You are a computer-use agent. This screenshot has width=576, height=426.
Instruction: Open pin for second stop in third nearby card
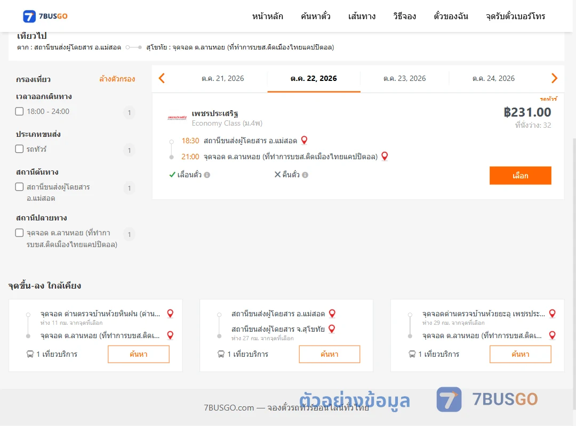tap(552, 335)
